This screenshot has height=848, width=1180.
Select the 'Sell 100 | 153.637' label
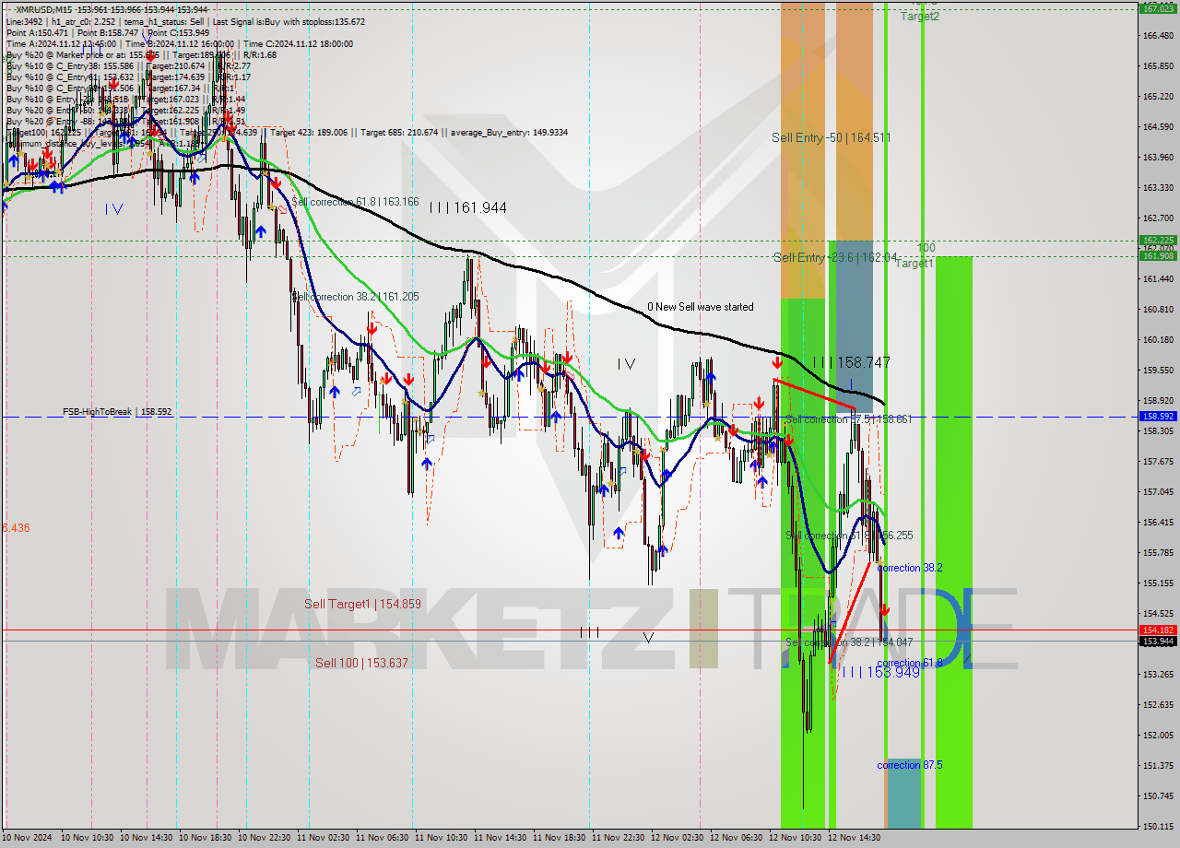click(361, 663)
